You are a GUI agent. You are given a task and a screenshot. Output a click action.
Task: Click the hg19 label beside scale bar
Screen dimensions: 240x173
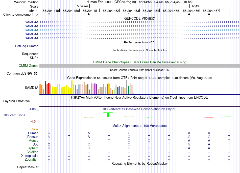point(196,6)
